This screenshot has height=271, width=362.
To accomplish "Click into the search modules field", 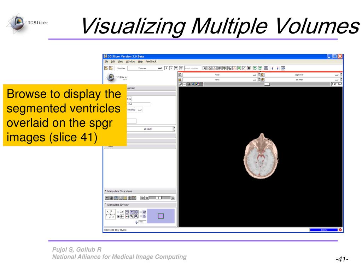I will [193, 68].
